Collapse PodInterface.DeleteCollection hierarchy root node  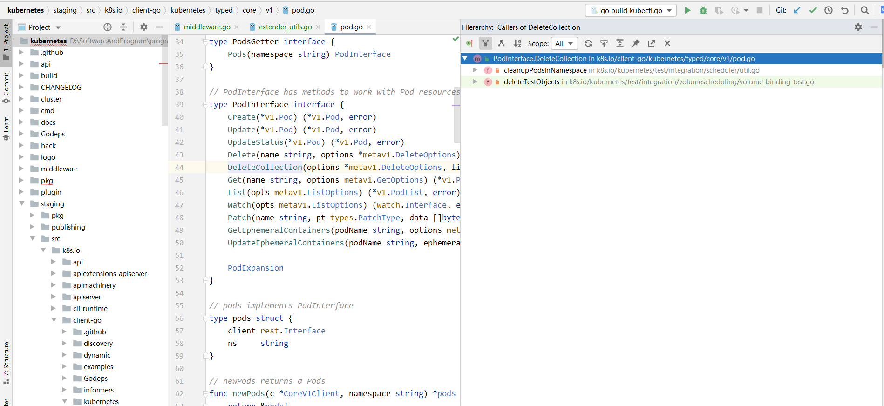point(465,58)
